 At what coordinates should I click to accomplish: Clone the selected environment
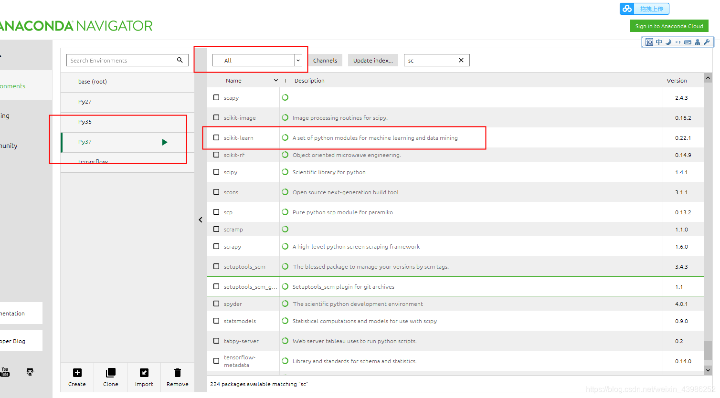[x=111, y=377]
